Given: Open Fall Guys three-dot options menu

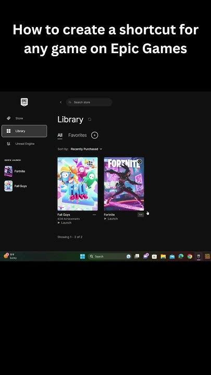Looking at the screenshot, I should (x=94, y=215).
